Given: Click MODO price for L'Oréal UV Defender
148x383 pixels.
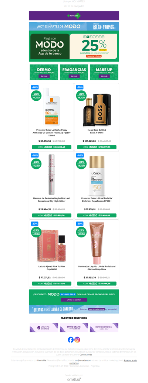Looking at the screenshot, I should click(97, 215).
